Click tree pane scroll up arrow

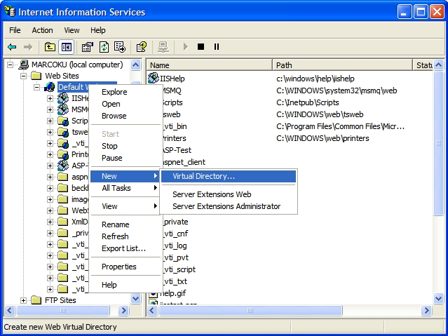pos(136,65)
